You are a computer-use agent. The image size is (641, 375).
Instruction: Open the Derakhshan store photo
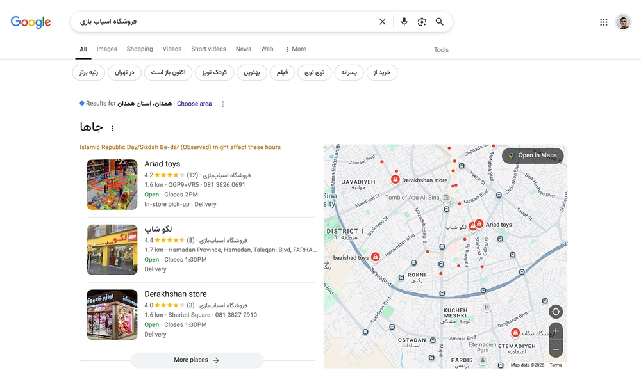coord(112,315)
